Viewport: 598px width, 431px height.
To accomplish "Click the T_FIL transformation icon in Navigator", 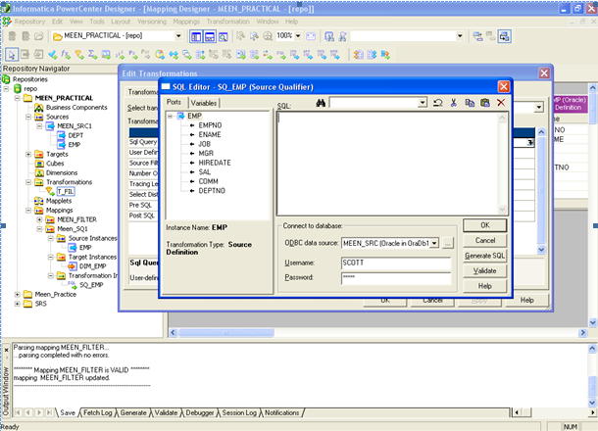I will 50,191.
